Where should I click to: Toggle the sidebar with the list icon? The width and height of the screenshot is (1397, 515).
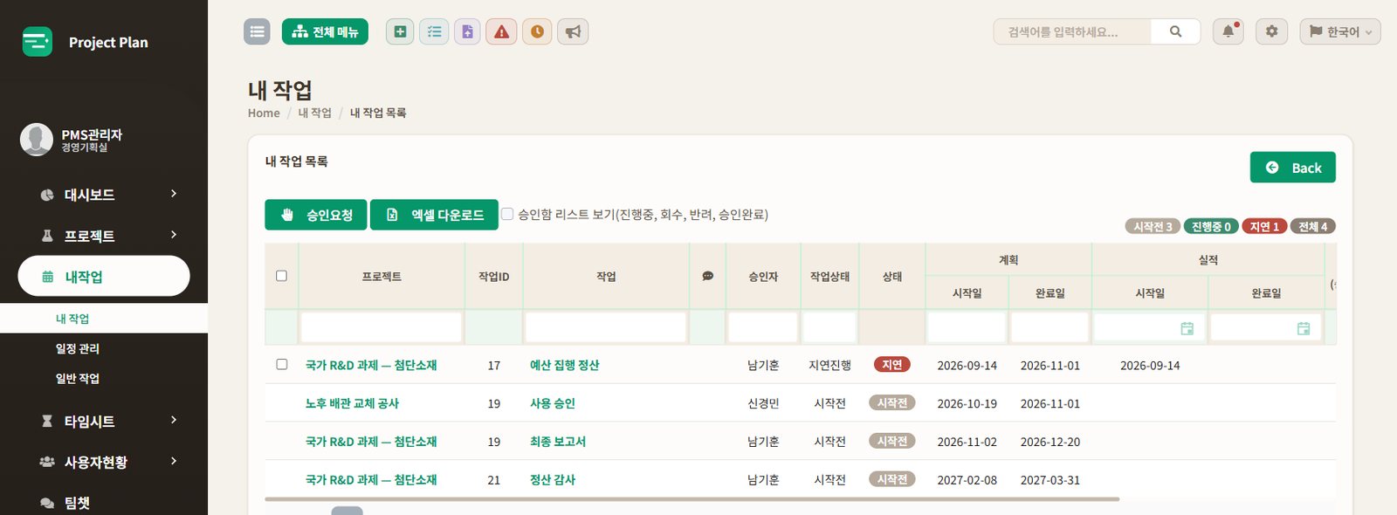click(x=257, y=31)
